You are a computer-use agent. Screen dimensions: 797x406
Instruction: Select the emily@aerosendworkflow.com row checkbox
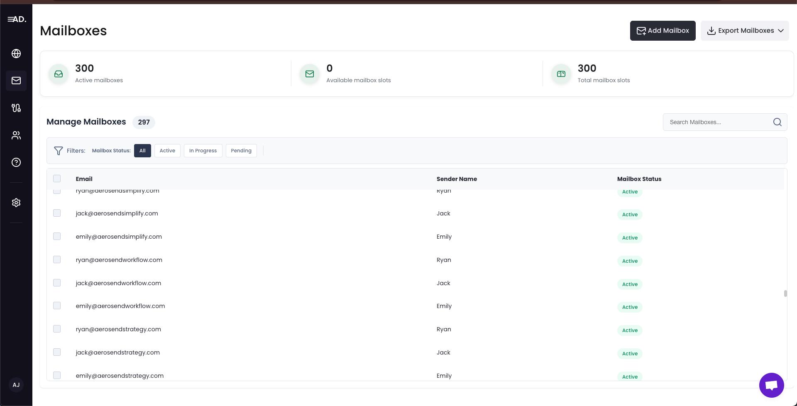point(57,306)
